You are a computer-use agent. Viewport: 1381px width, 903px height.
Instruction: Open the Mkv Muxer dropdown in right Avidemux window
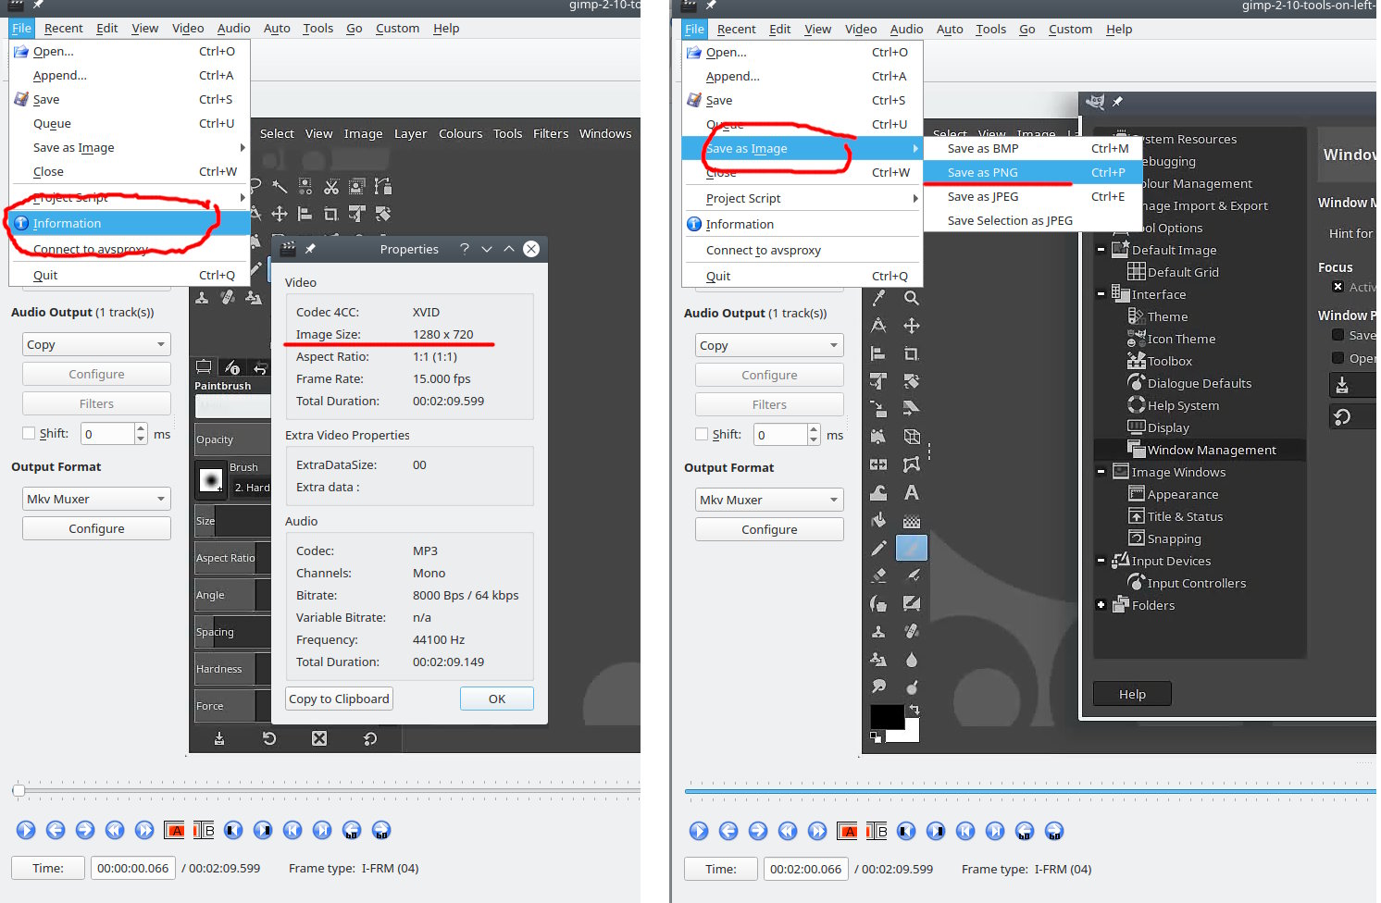(769, 500)
